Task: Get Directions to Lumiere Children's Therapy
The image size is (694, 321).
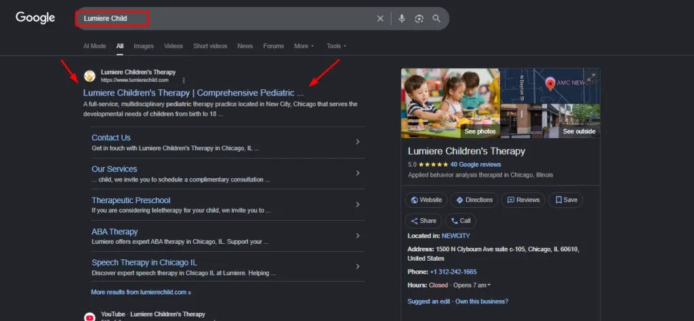Action: [x=474, y=200]
